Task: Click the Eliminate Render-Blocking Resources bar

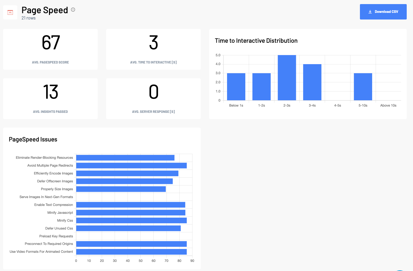Action: 125,157
